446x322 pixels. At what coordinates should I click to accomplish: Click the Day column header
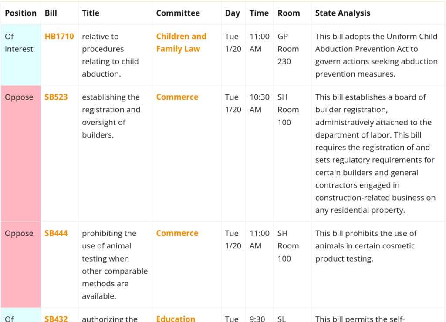click(x=233, y=13)
